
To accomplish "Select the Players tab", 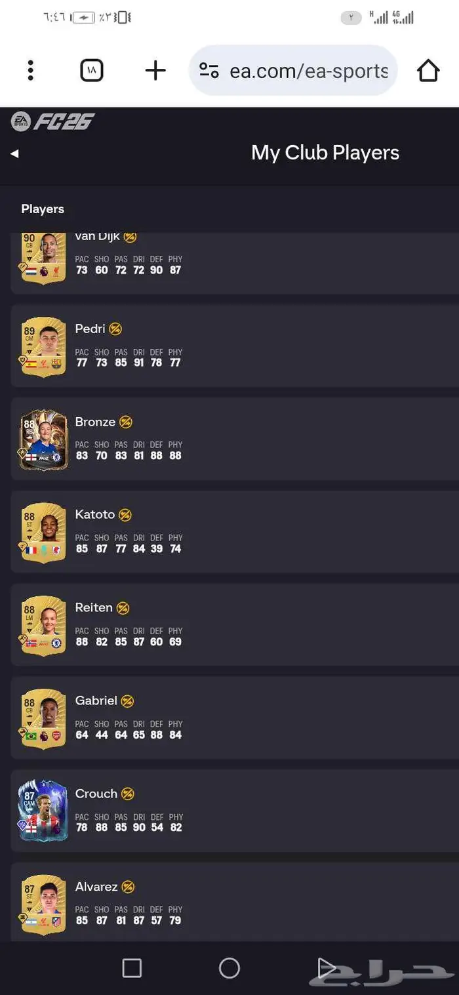I will (43, 209).
